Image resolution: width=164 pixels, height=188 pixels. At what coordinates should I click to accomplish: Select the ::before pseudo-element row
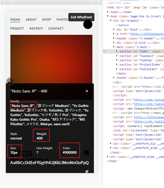click(122, 25)
